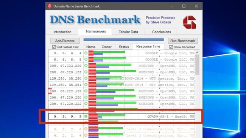Close the Domain Name Server Benchmark window
The height and width of the screenshot is (138, 246).
point(196,6)
